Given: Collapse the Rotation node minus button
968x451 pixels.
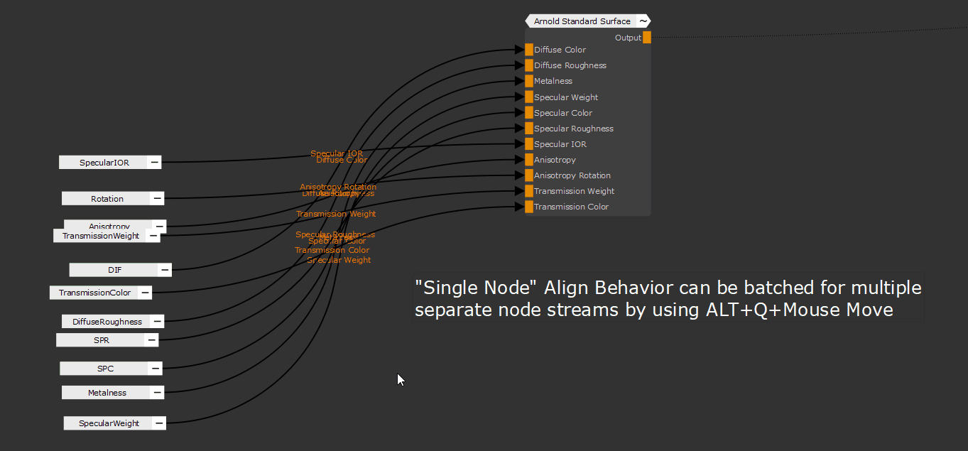Looking at the screenshot, I should tap(157, 199).
